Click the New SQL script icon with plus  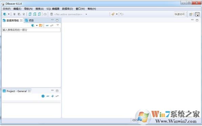coord(39,14)
